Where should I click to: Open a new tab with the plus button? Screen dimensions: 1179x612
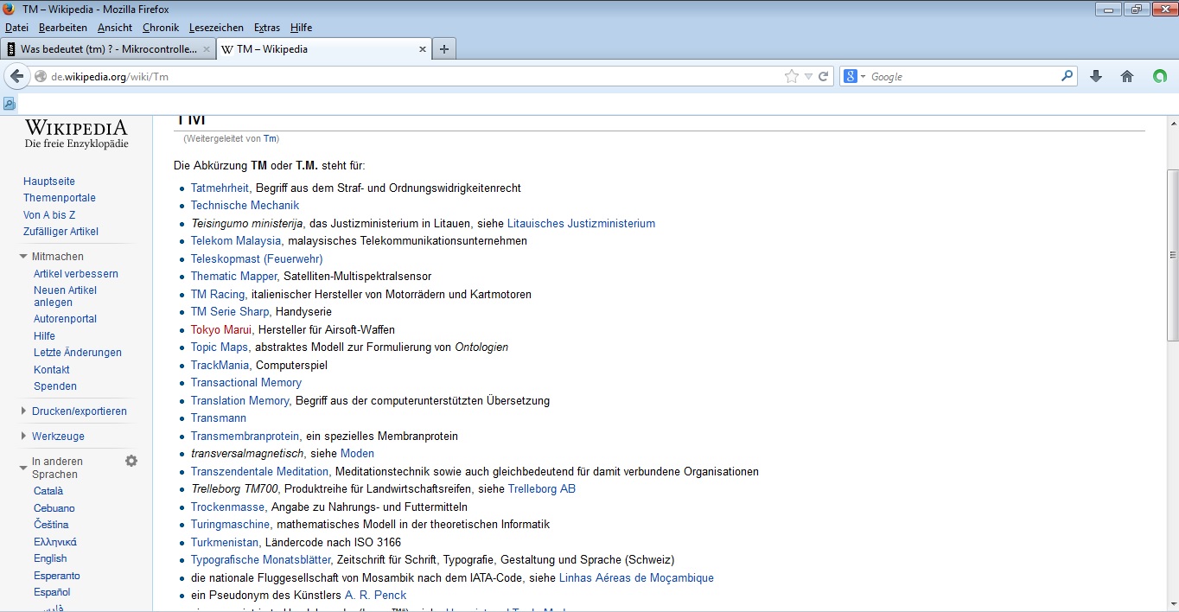444,49
